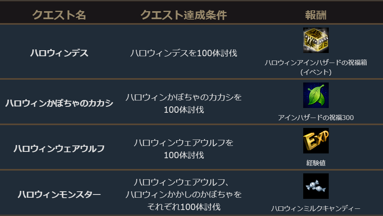Screen dimensions: 383x216
Task: Click the ハロウィンかぼちゃのカカシを100体討伐 condition
Action: click(184, 103)
